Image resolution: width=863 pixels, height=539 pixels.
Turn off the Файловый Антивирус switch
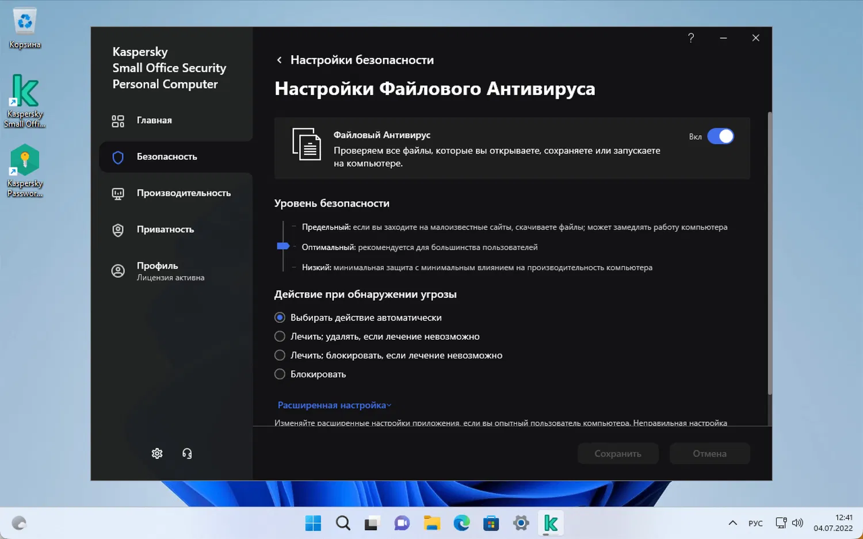click(x=720, y=136)
